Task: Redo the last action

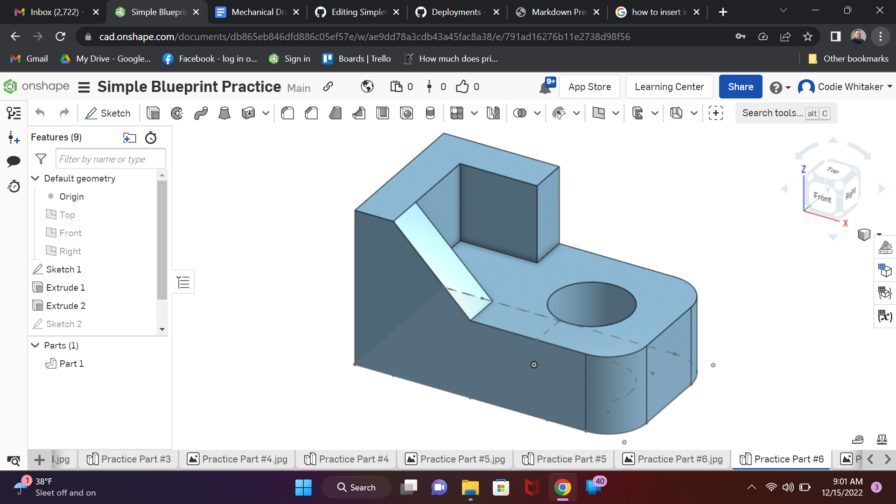Action: (64, 113)
